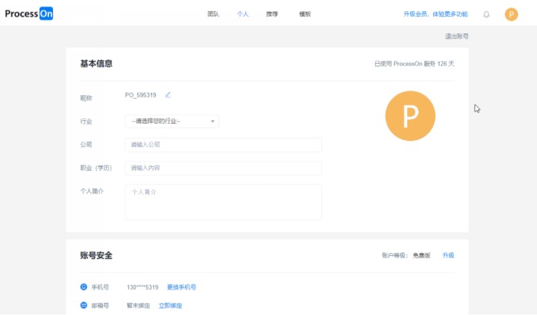Click 升级会员，体验更多功能 link
Viewport: 537px width, 315px height.
pos(436,14)
